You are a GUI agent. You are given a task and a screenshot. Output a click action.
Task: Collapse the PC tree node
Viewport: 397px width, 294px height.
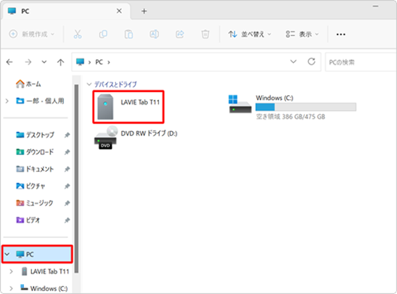(x=7, y=254)
